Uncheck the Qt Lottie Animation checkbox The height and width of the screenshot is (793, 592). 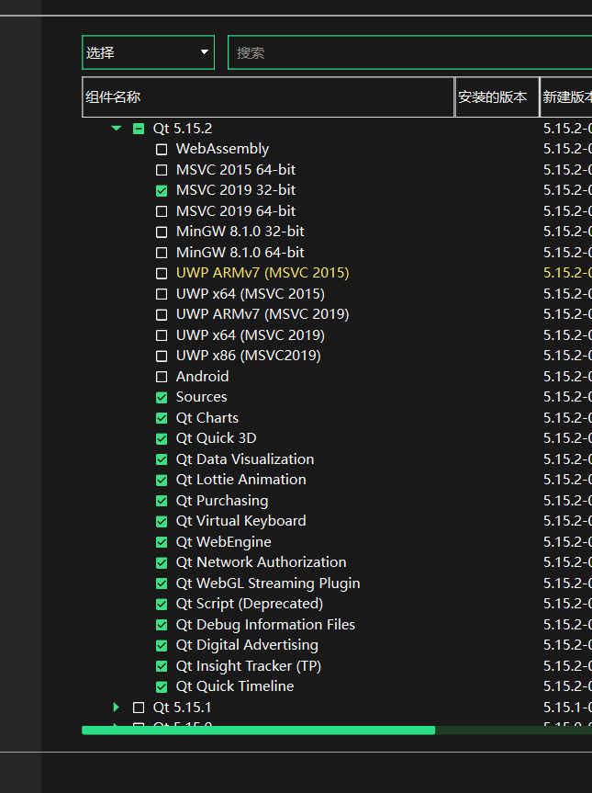(x=162, y=480)
